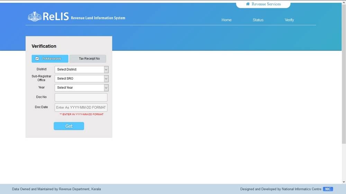Go to the Home menu item

226,20
